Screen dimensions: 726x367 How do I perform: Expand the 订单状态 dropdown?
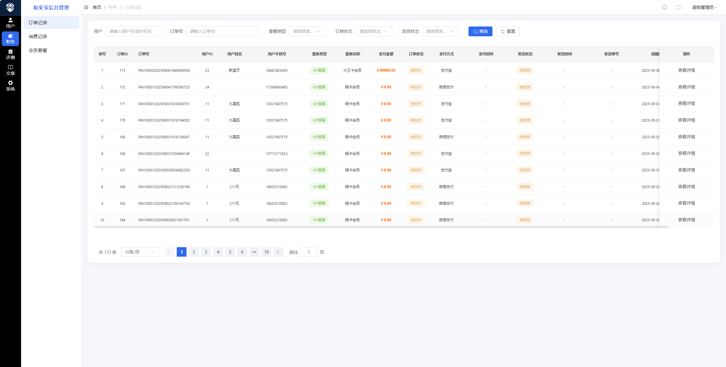(x=374, y=31)
